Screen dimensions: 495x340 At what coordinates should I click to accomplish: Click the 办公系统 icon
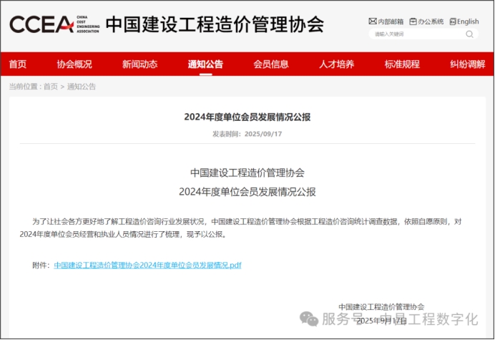click(x=413, y=21)
